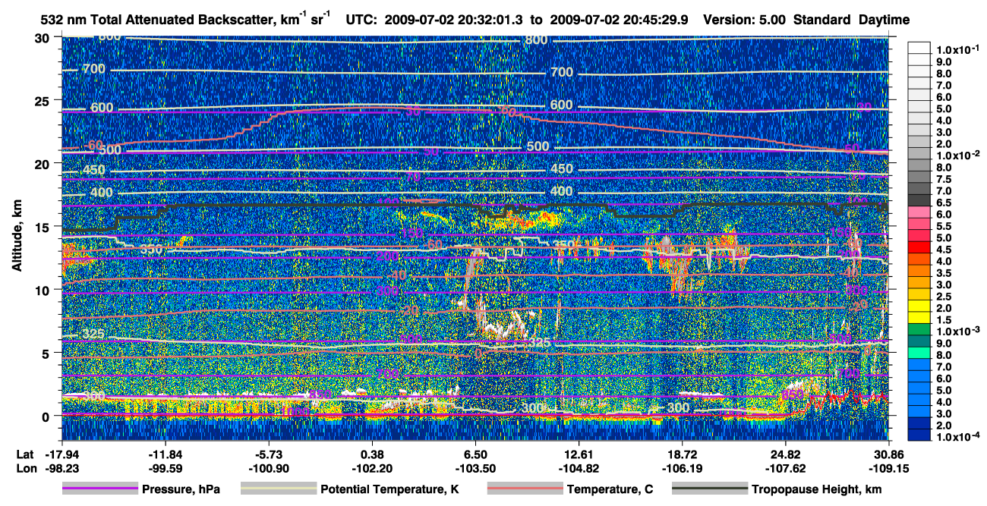Click latitude value "12.61"
Viewport: 987px width, 506px height.
[x=579, y=454]
